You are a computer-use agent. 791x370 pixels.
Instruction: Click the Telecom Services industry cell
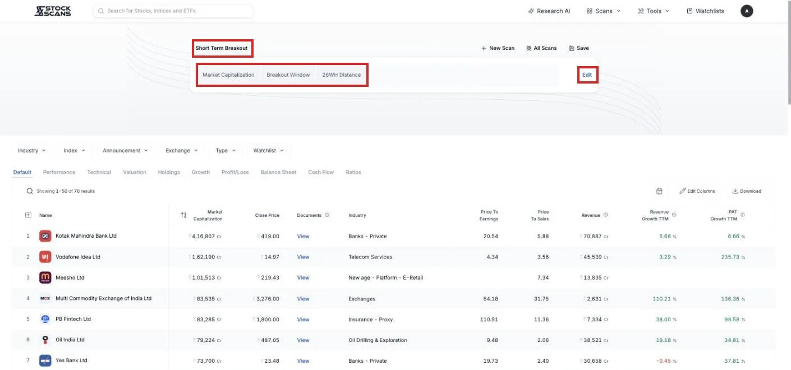(370, 257)
